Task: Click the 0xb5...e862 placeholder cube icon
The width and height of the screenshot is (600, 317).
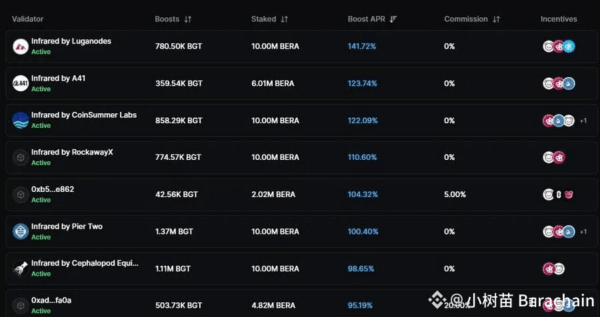Action: (x=21, y=194)
